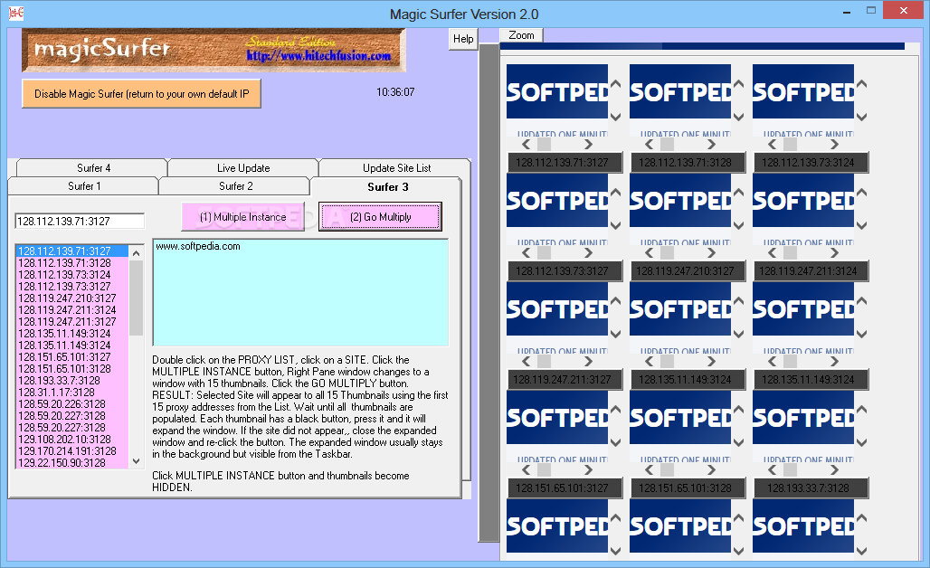The image size is (930, 568).
Task: Select www.softpedia.com in the site list
Action: point(198,246)
